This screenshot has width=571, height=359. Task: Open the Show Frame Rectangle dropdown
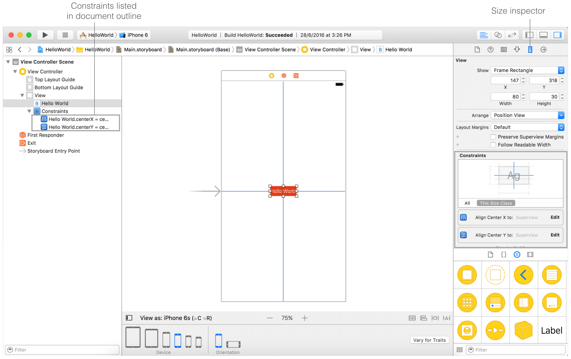tap(527, 70)
